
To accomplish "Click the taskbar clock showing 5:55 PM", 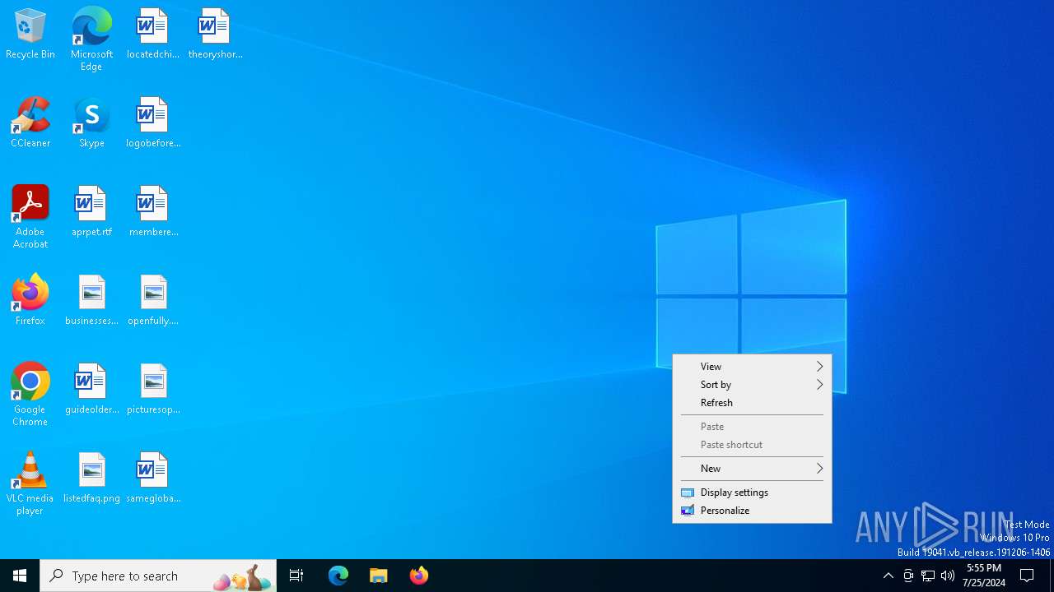I will pos(984,576).
